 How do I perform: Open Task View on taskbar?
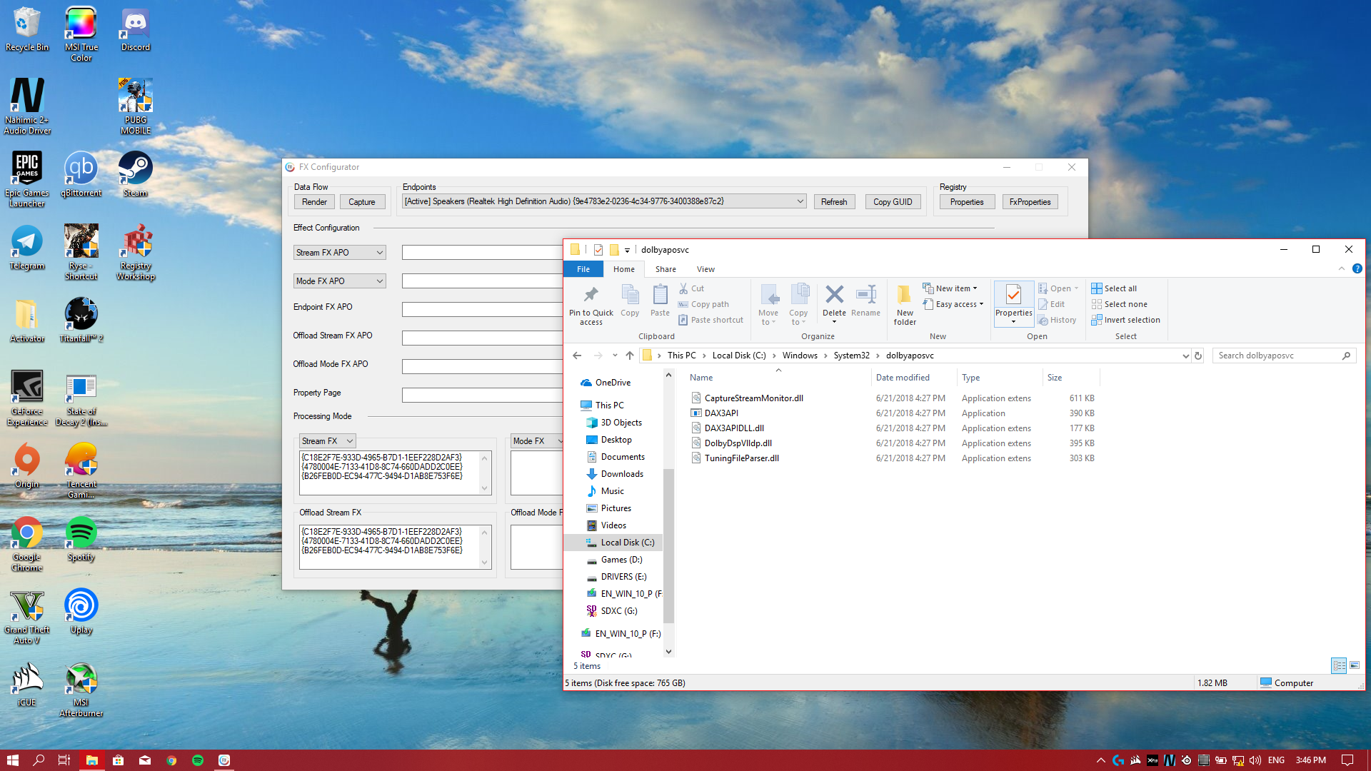tap(64, 760)
